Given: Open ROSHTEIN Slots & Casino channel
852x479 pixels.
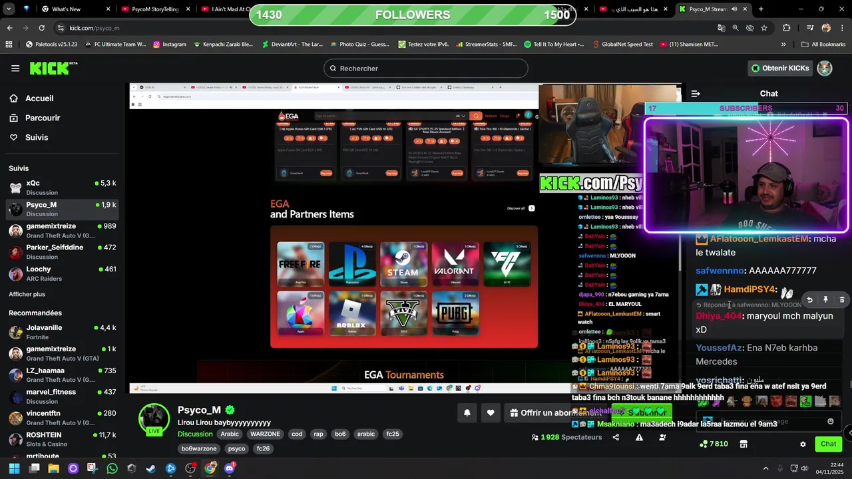Looking at the screenshot, I should [x=62, y=439].
